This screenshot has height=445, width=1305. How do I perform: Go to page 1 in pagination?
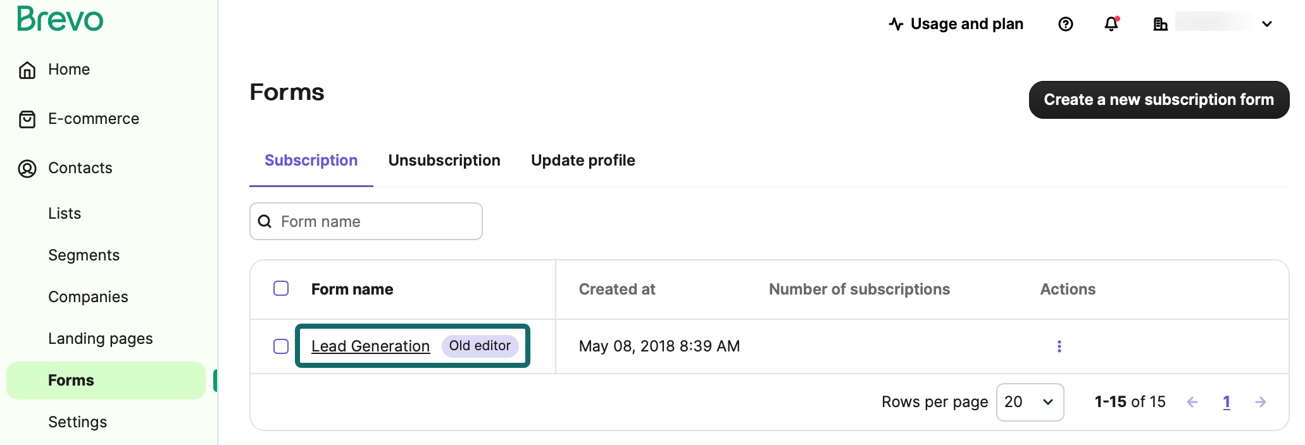(1226, 402)
